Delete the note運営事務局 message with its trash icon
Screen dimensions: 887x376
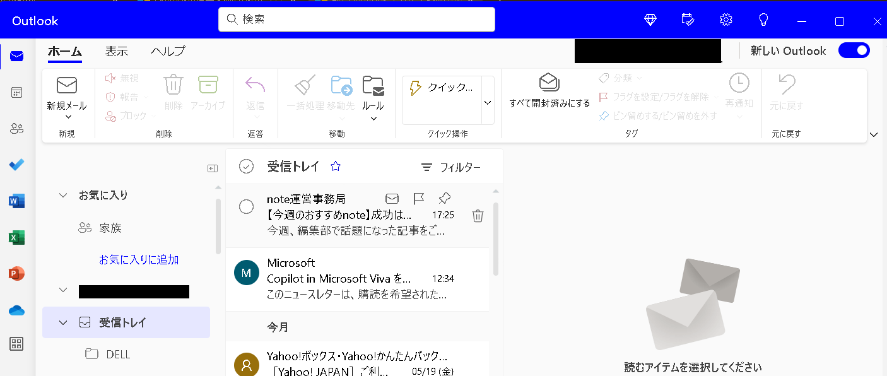[478, 216]
